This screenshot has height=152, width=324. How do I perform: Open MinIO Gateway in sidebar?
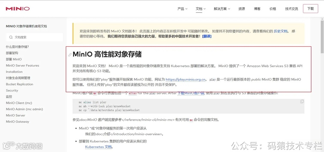[x=18, y=122]
